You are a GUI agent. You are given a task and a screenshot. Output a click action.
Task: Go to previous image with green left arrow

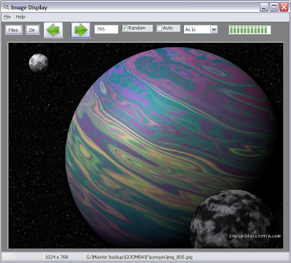click(x=53, y=31)
